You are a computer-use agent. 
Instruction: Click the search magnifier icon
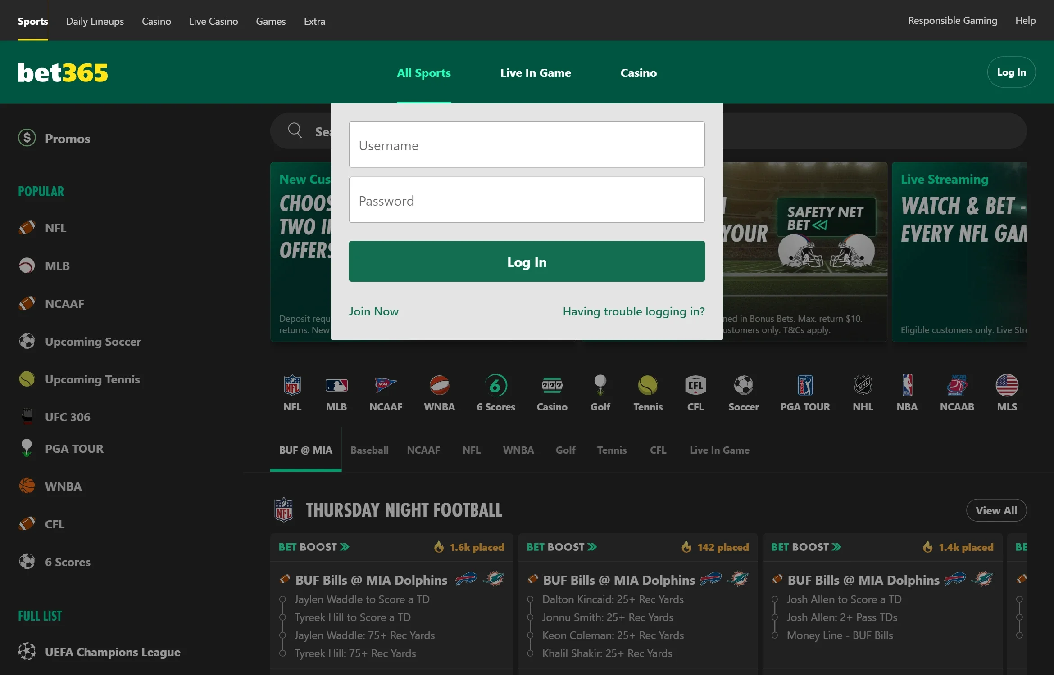(x=295, y=130)
